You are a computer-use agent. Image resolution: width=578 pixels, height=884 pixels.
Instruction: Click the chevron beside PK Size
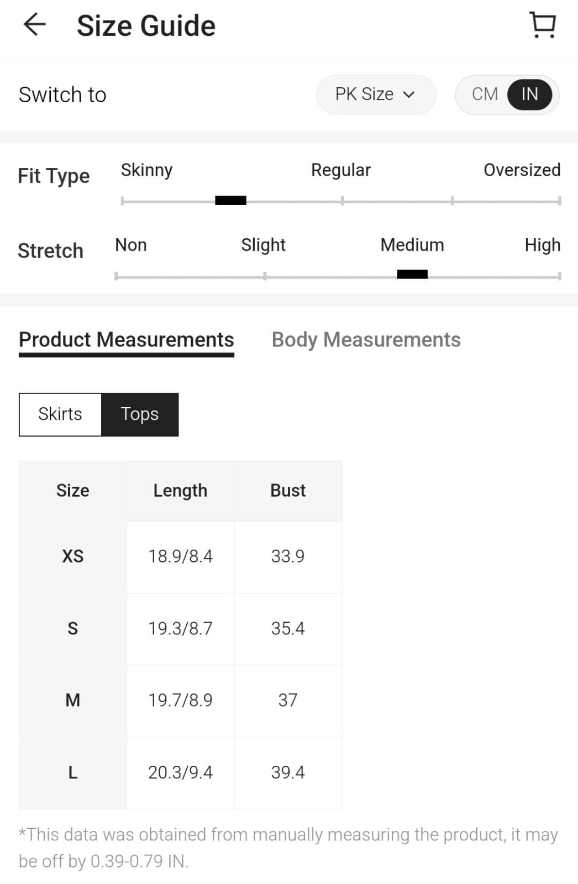pos(409,94)
